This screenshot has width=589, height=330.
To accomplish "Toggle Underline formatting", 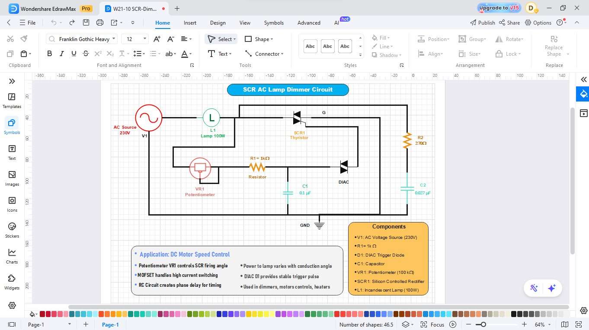I will point(74,54).
